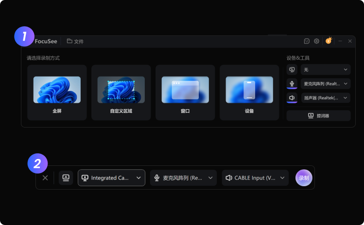The width and height of the screenshot is (364, 225).
Task: Open settings via the gear icon
Action: coord(316,41)
